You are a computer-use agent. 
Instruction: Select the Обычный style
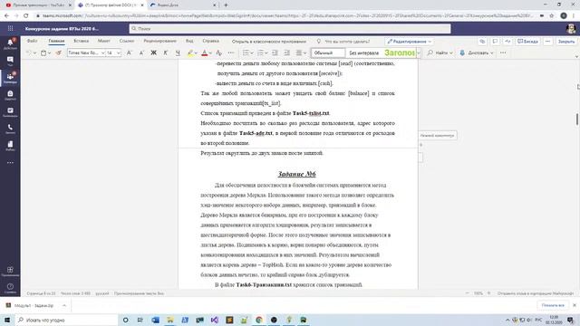(328, 53)
